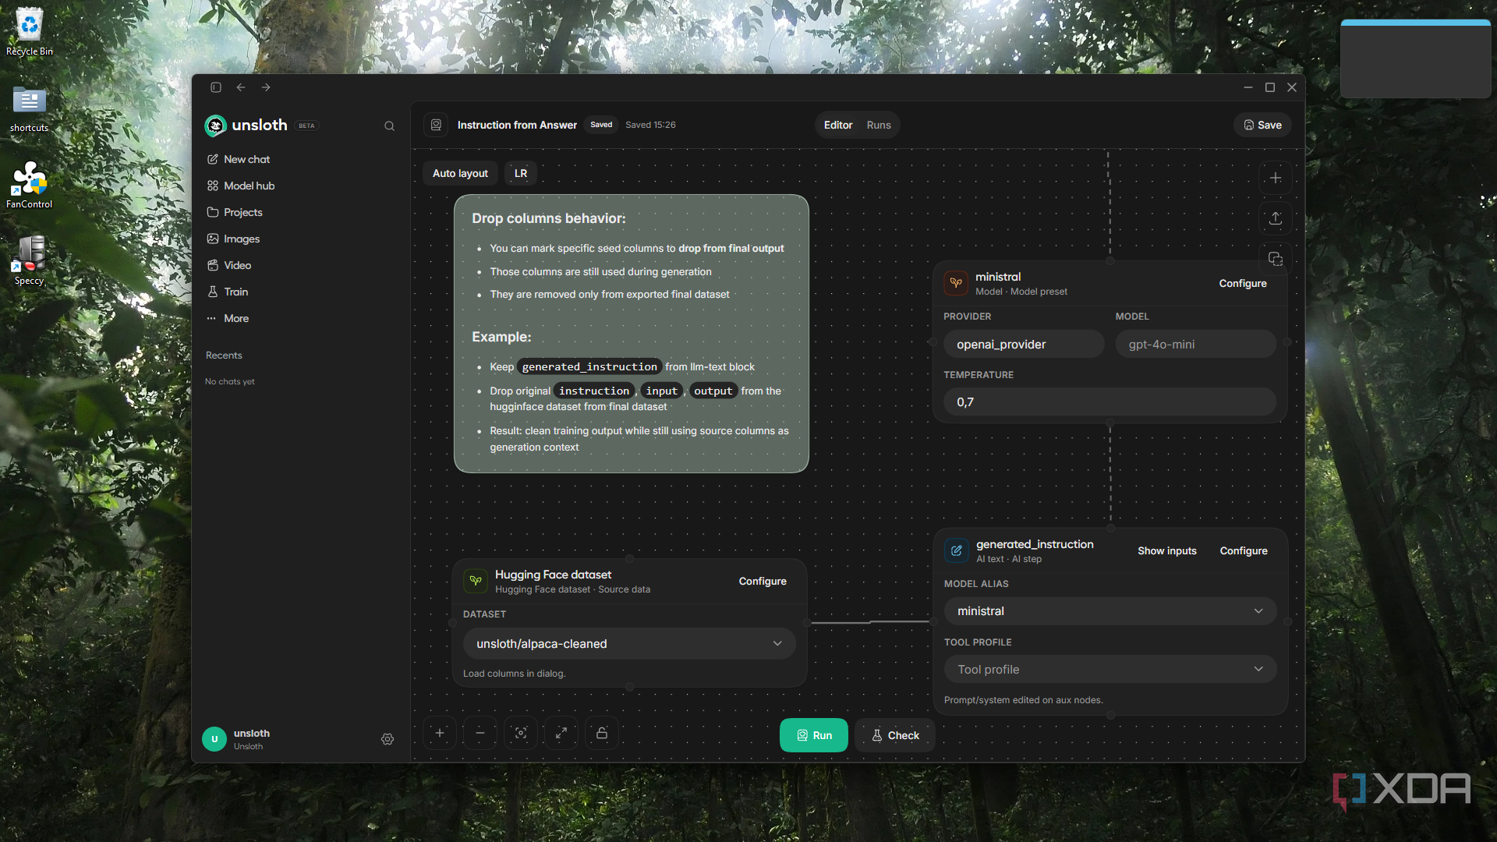Click the Saved status badge
Viewport: 1497px width, 842px height.
coord(601,125)
